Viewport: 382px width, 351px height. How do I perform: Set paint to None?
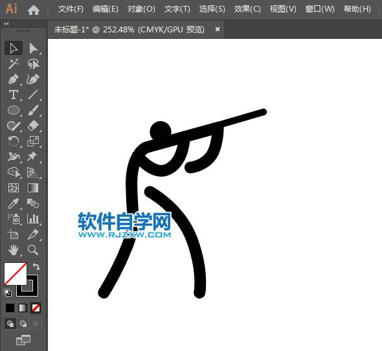point(36,308)
